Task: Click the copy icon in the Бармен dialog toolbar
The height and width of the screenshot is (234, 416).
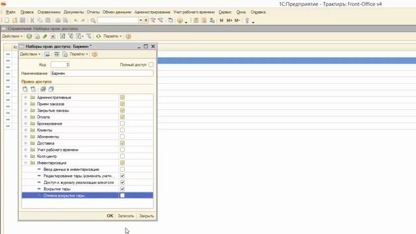Action: [65, 55]
